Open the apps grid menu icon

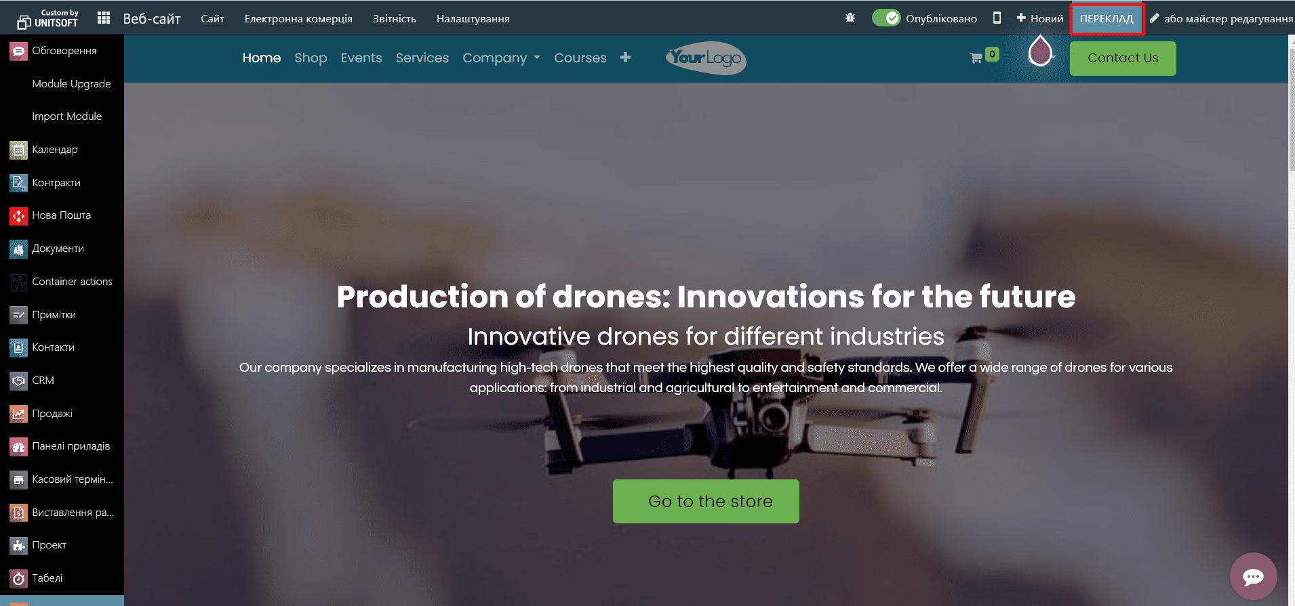click(104, 18)
